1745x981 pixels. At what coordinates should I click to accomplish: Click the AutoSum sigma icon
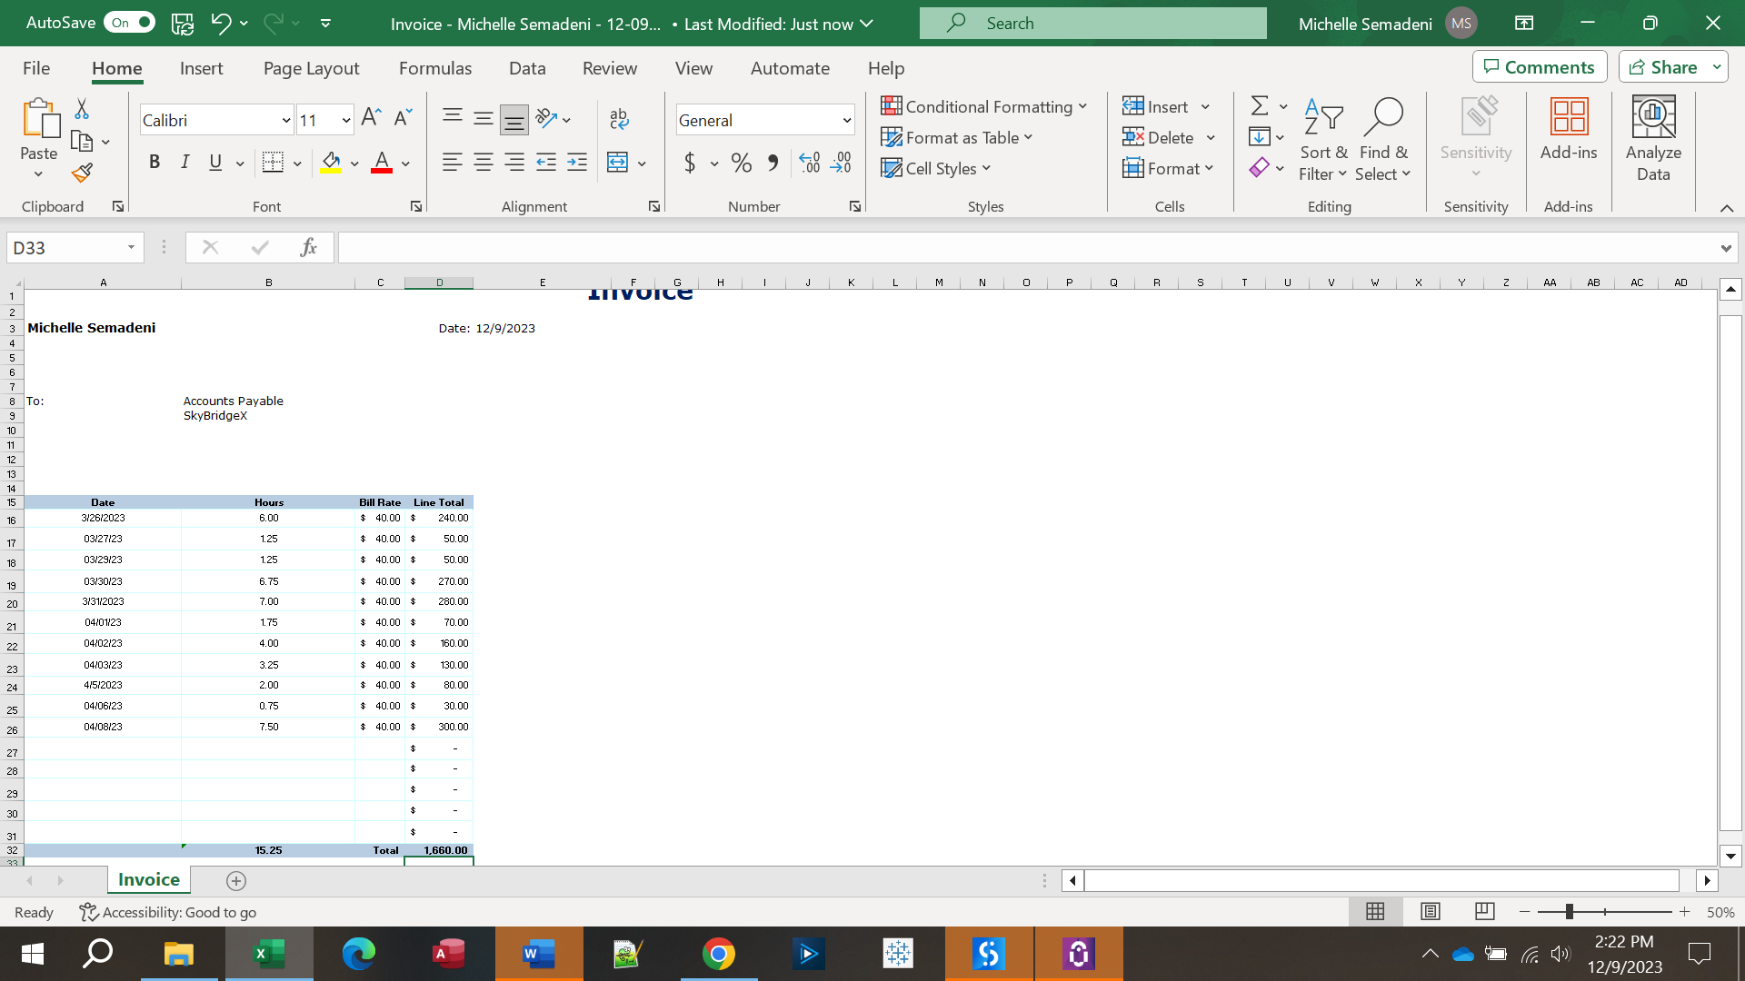(1260, 106)
